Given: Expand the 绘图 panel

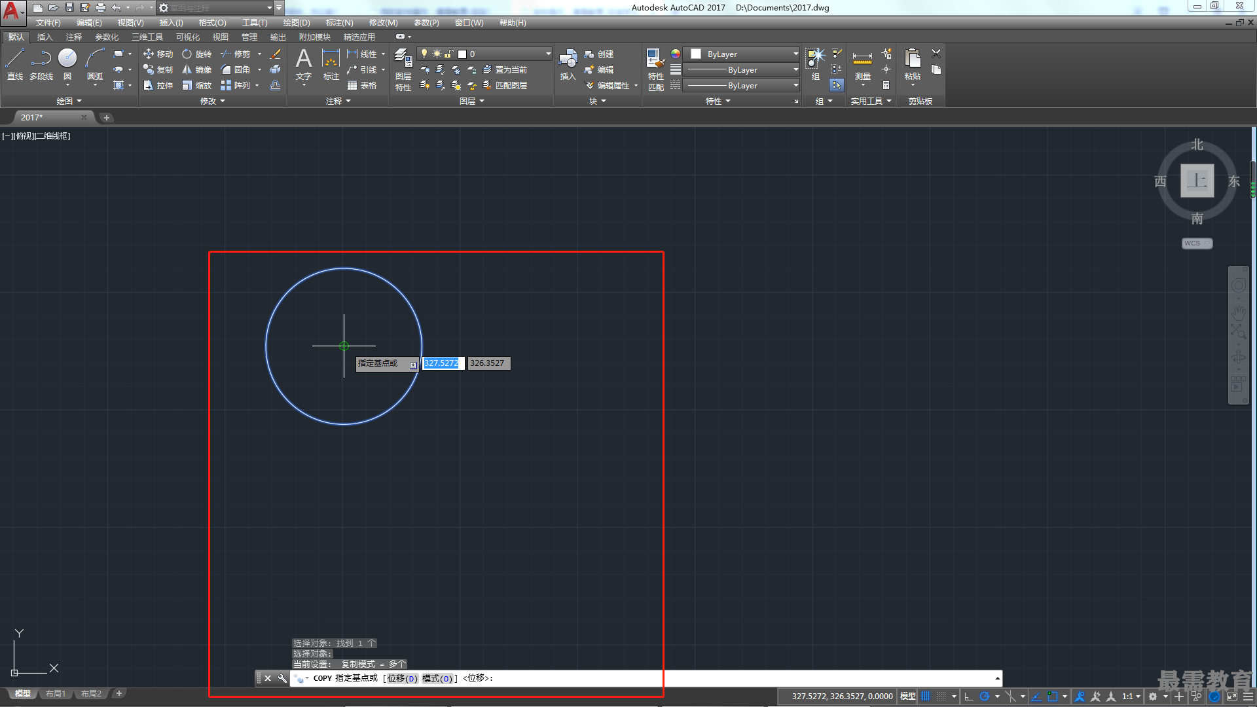Looking at the screenshot, I should 69,101.
